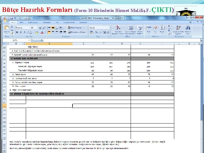Click the Sil delete cells button
The width and height of the screenshot is (204, 153).
[x=155, y=30]
